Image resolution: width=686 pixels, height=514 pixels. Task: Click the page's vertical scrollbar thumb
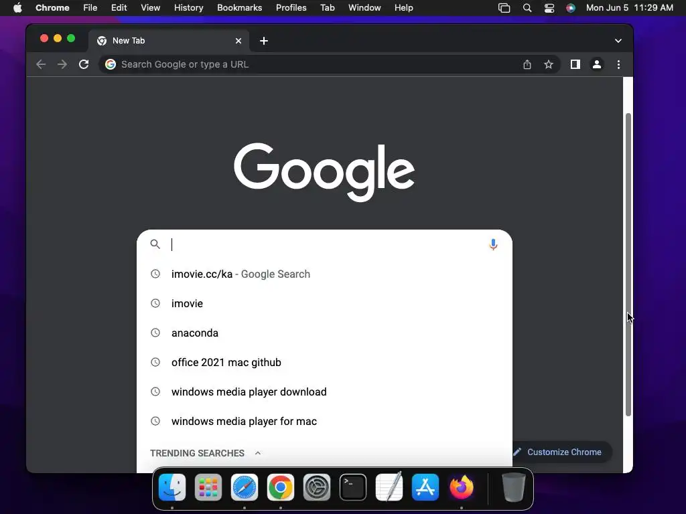click(628, 264)
